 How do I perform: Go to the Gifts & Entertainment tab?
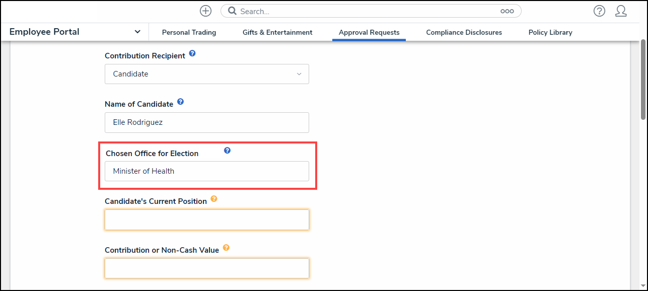click(x=277, y=32)
